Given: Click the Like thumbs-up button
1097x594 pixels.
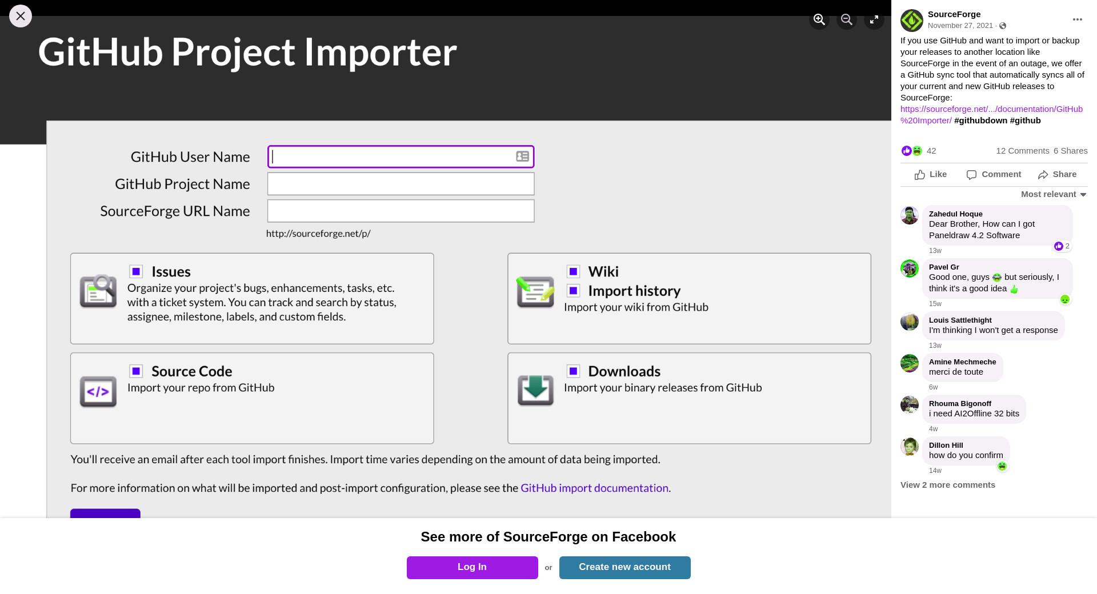Looking at the screenshot, I should tap(930, 175).
